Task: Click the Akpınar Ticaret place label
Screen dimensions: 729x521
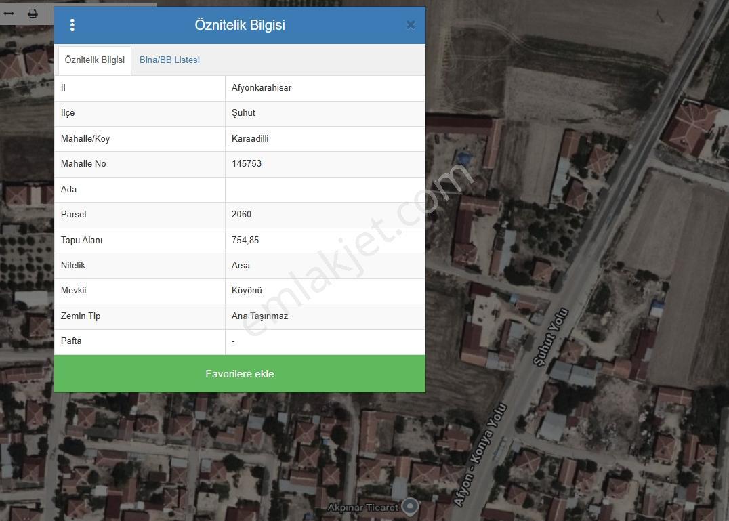Action: click(x=363, y=507)
